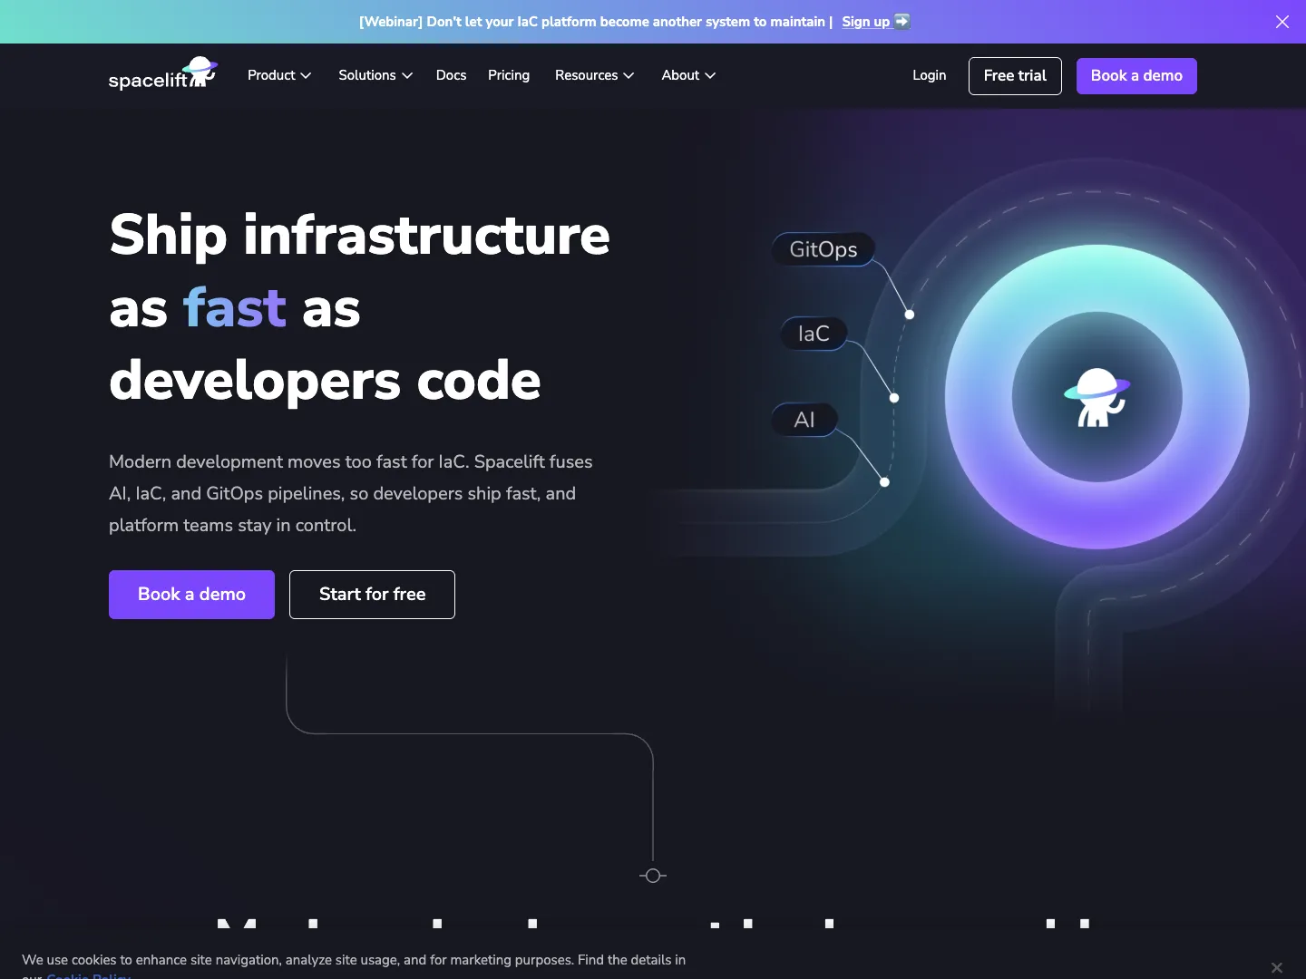Go to the Pricing page

click(509, 75)
